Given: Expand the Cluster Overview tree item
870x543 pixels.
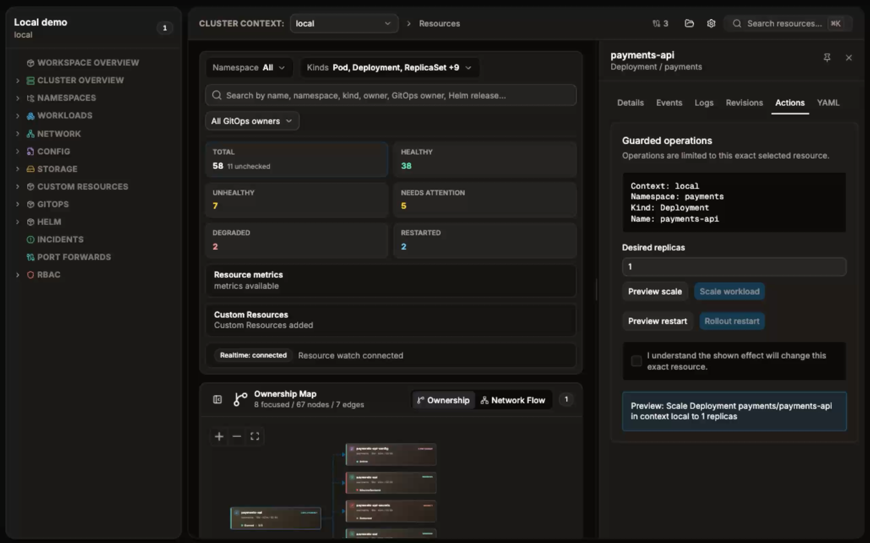Looking at the screenshot, I should [17, 80].
